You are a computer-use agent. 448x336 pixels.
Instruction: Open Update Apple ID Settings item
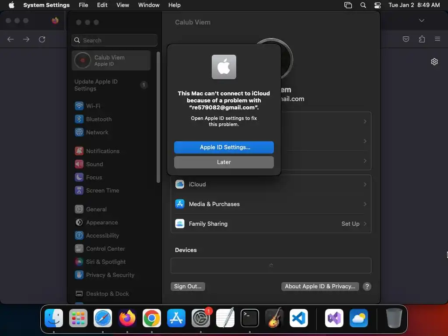111,85
